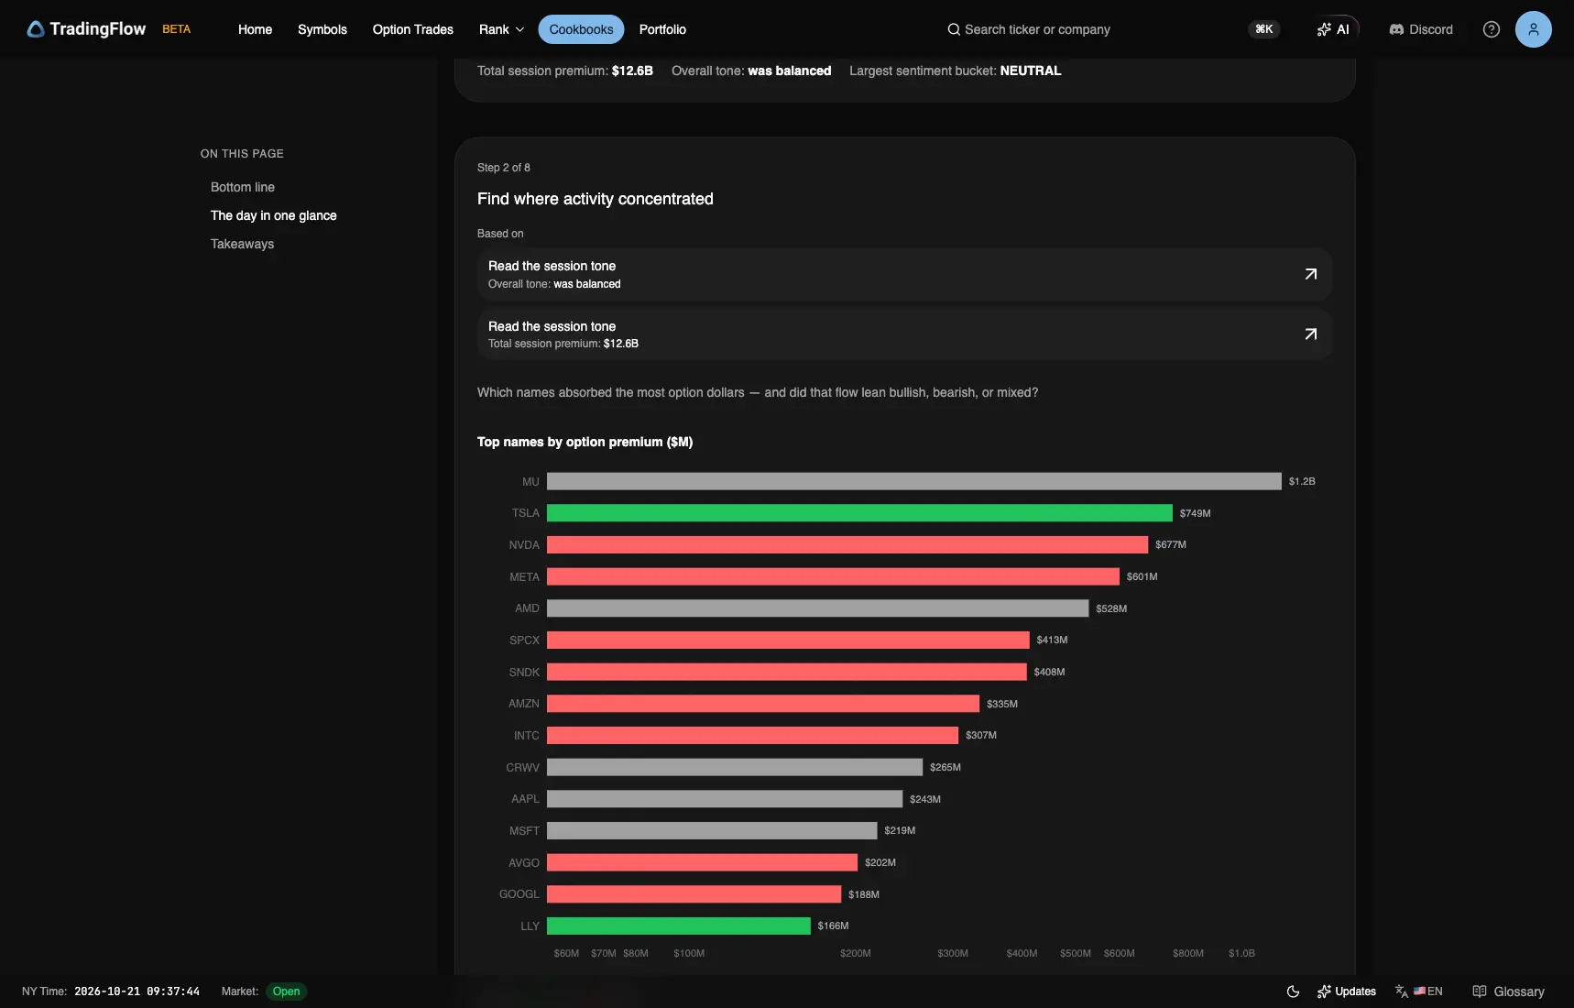Go to the Home menu item

[255, 29]
